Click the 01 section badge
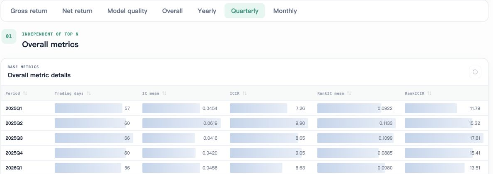This screenshot has height=174, width=493. [x=9, y=36]
